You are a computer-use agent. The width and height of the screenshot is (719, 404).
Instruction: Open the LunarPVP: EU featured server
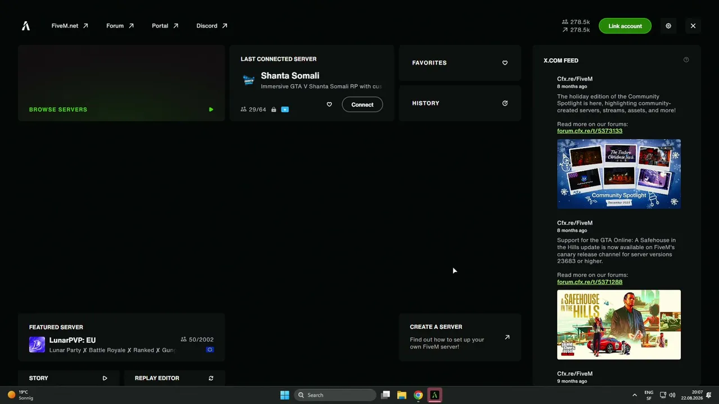tap(121, 337)
